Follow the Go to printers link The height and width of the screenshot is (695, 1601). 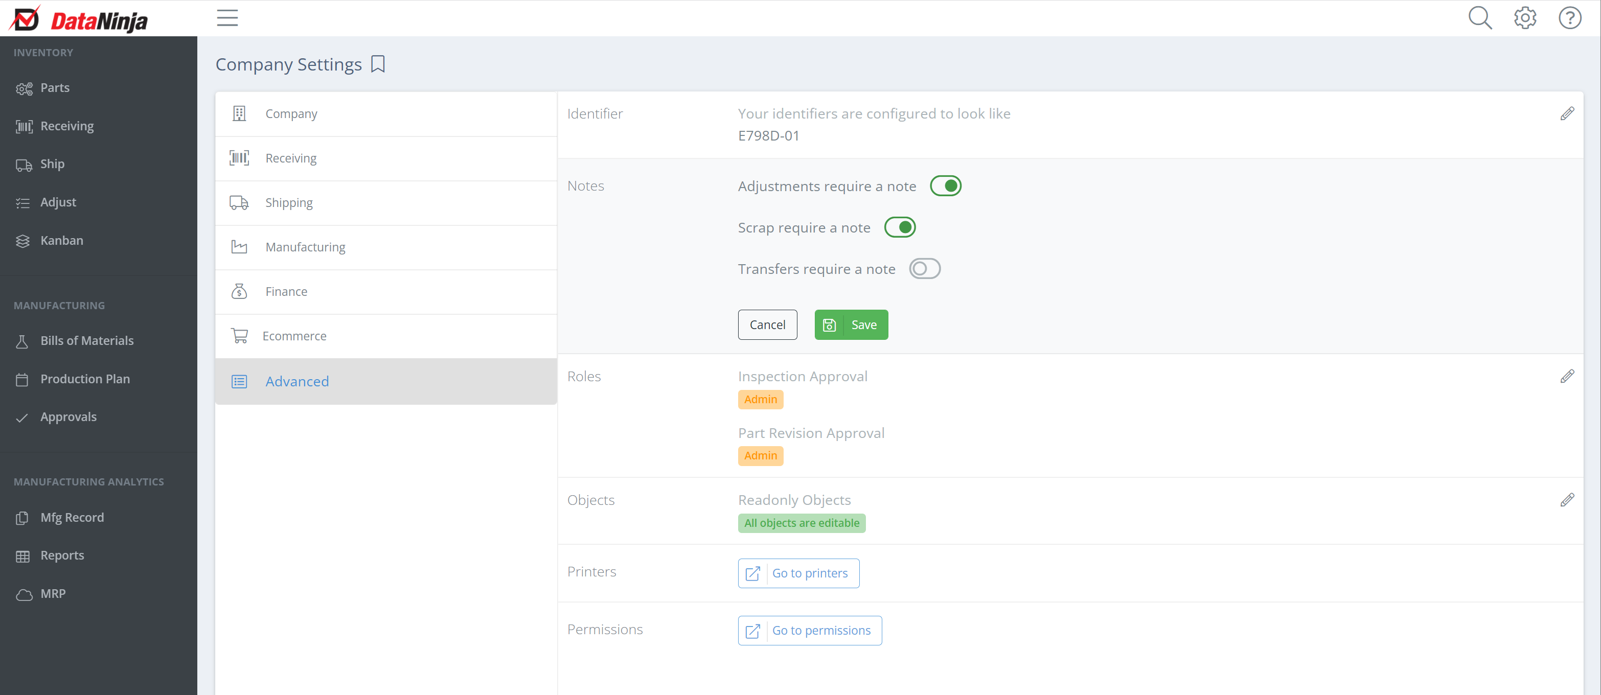[x=798, y=573]
